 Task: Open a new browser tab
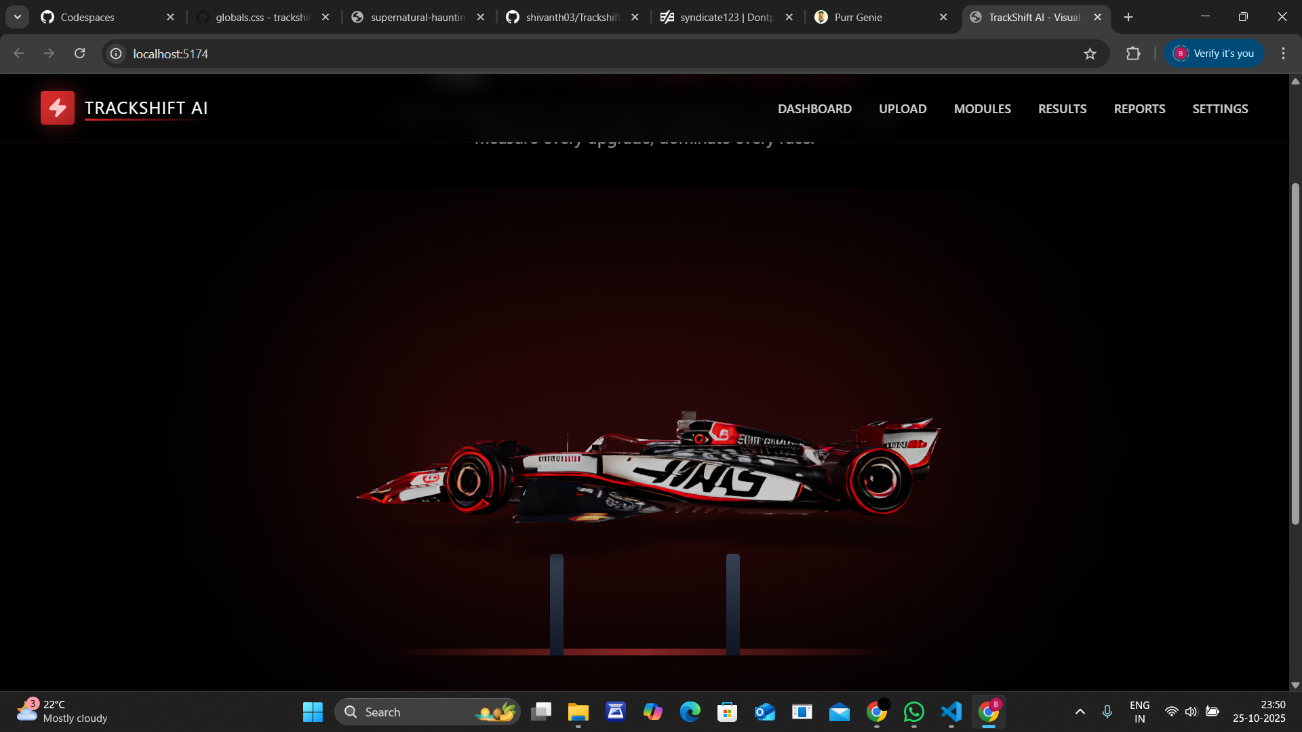[1128, 17]
